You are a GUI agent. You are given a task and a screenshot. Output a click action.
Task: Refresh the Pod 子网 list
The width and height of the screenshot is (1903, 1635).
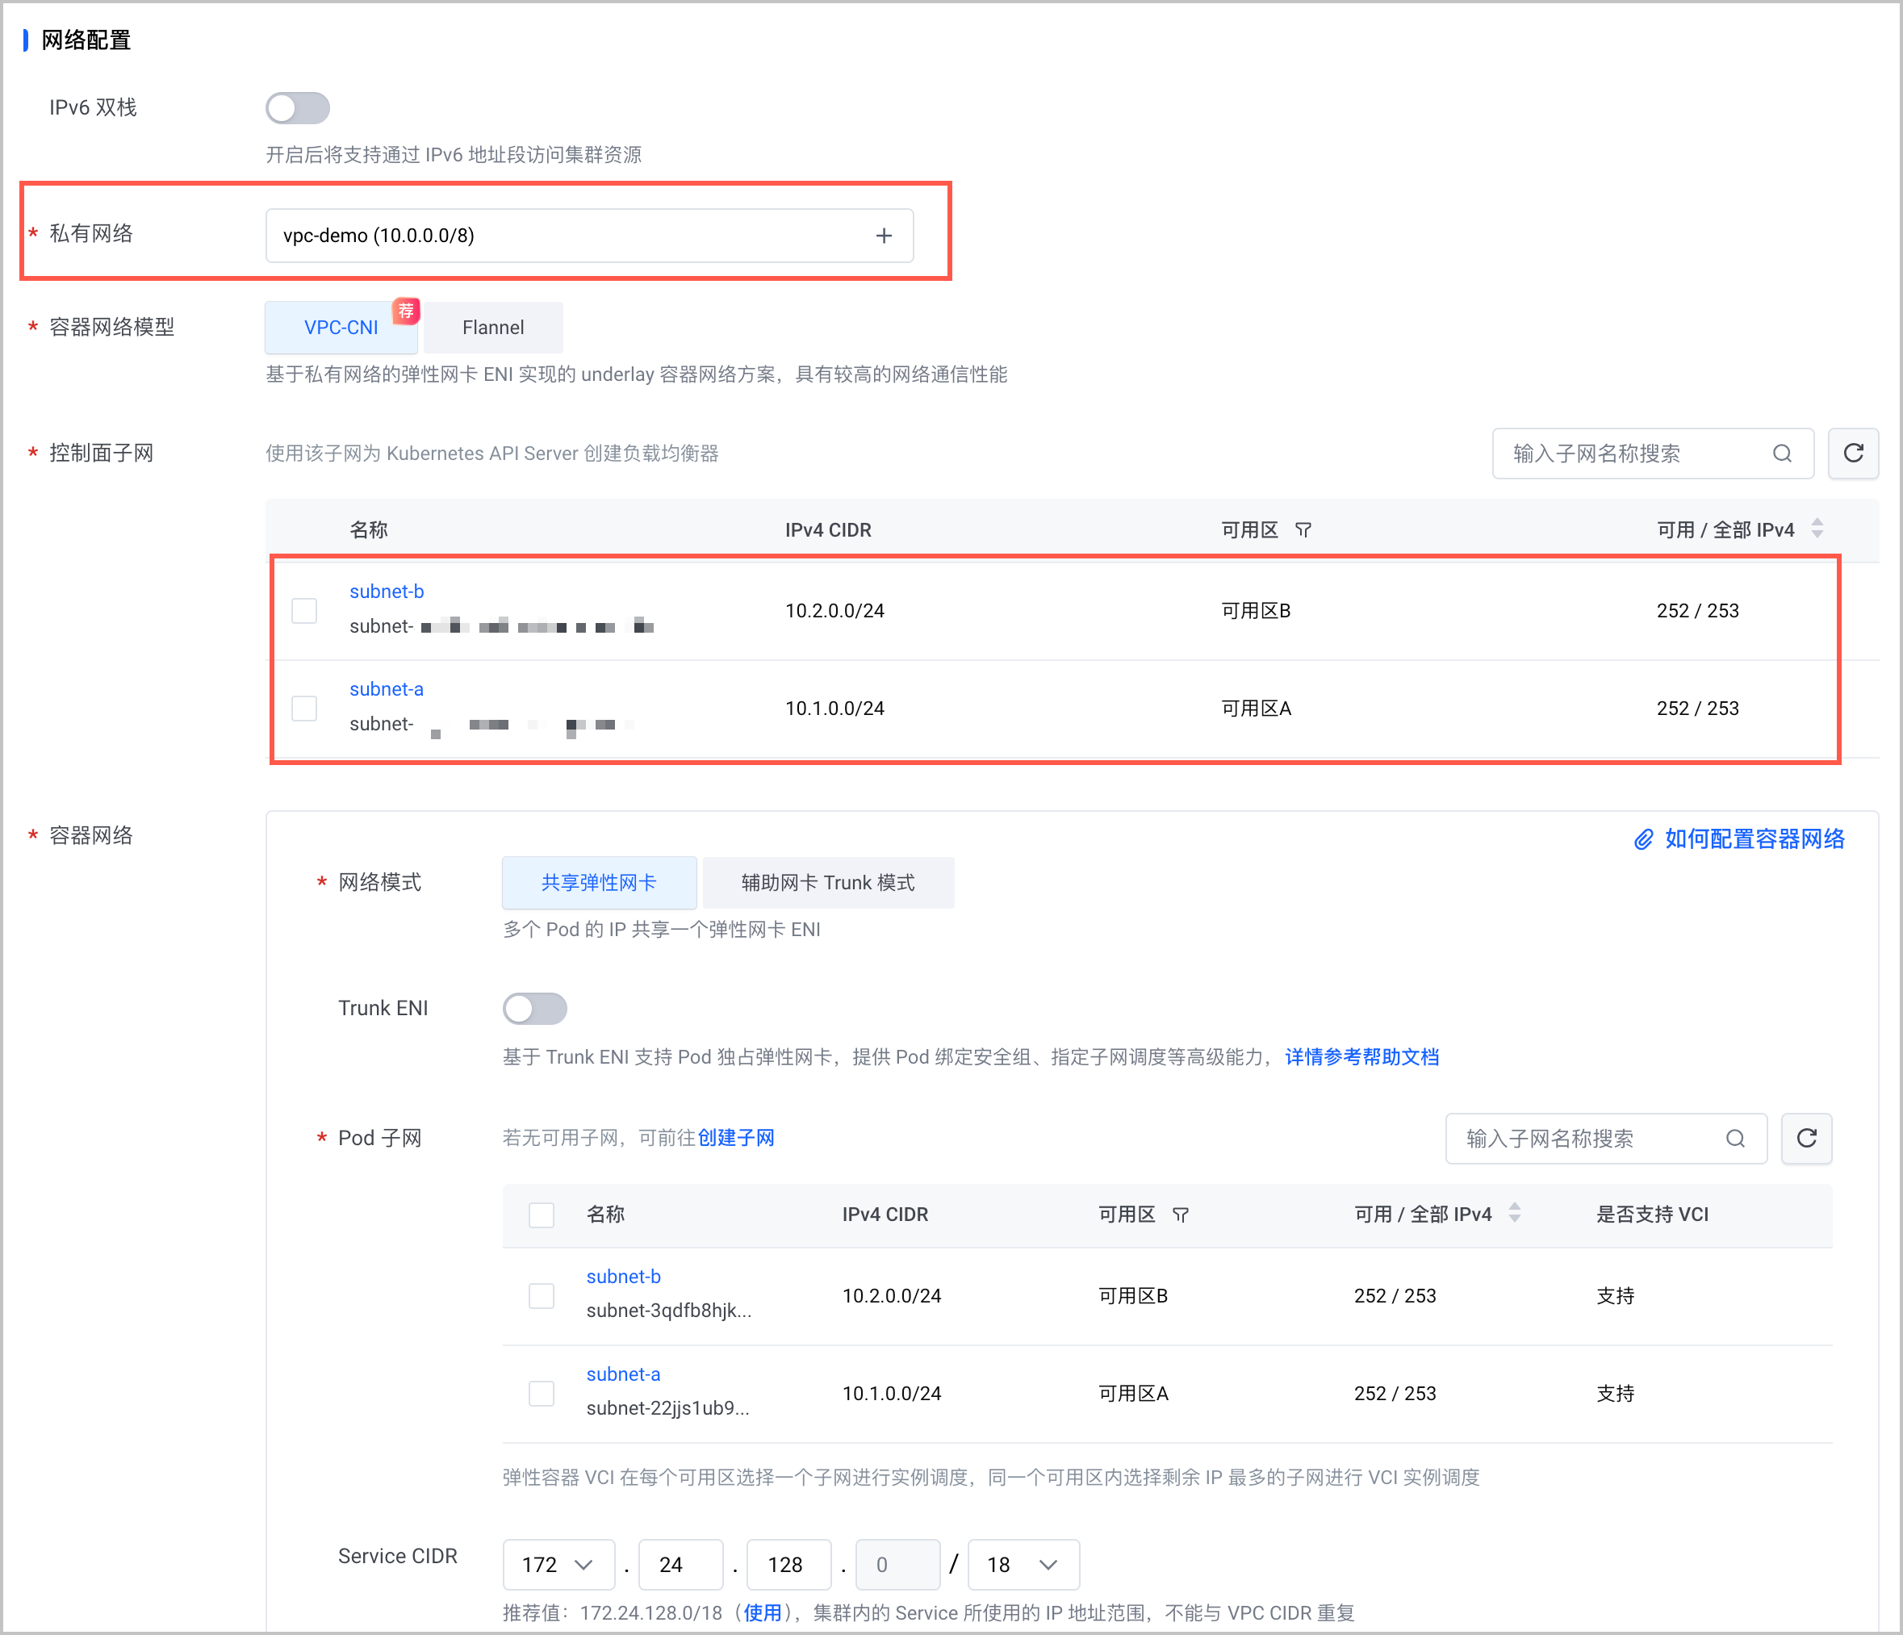point(1807,1139)
